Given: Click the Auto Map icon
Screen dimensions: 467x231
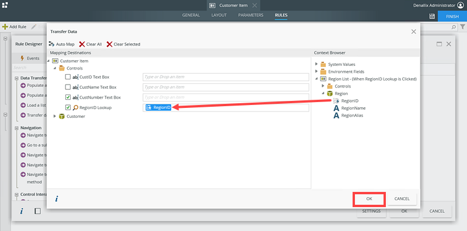Looking at the screenshot, I should coord(51,44).
